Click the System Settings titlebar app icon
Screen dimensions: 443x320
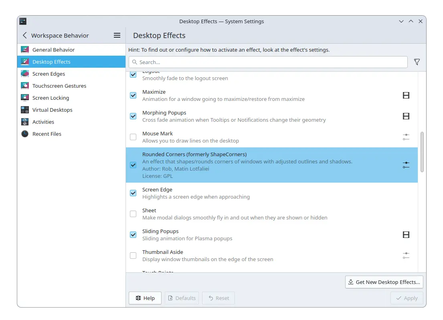click(x=23, y=21)
